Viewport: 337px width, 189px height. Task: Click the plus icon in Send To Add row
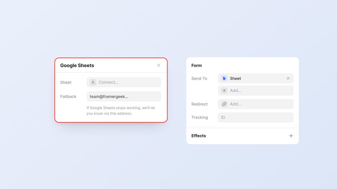tap(224, 90)
